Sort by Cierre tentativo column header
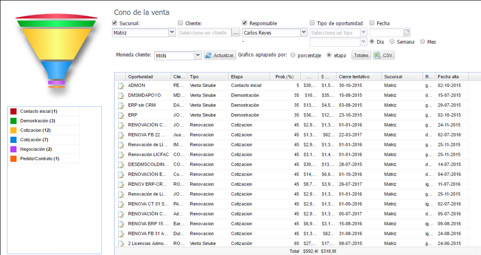This screenshot has height=255, width=481. click(359, 77)
